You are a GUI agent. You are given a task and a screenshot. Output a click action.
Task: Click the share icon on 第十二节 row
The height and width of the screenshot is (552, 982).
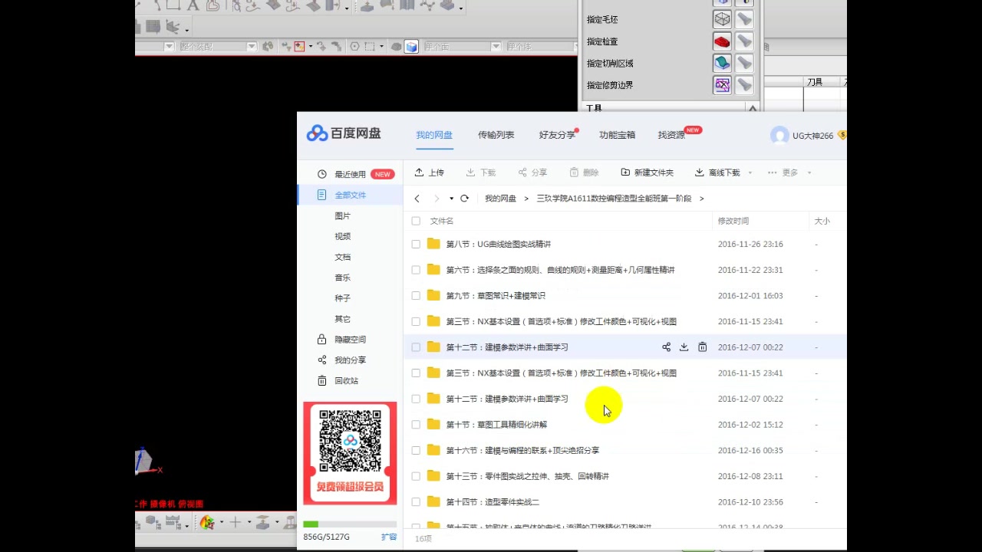(666, 347)
